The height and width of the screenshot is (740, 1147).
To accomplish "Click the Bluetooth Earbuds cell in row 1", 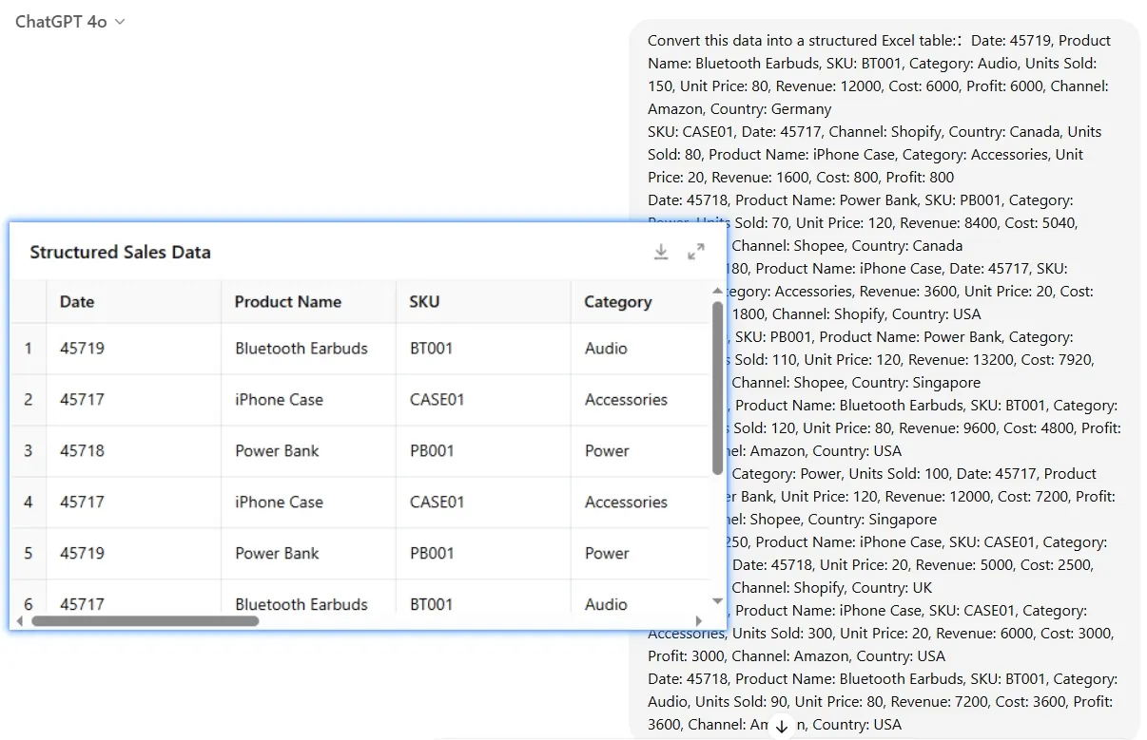I will 301,349.
